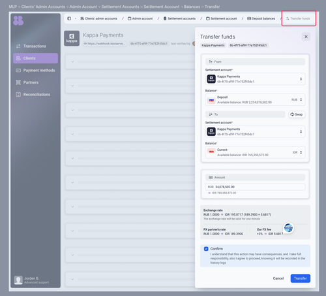This screenshot has height=296, width=326.
Task: Click the Partners icon in sidebar
Action: (18, 82)
